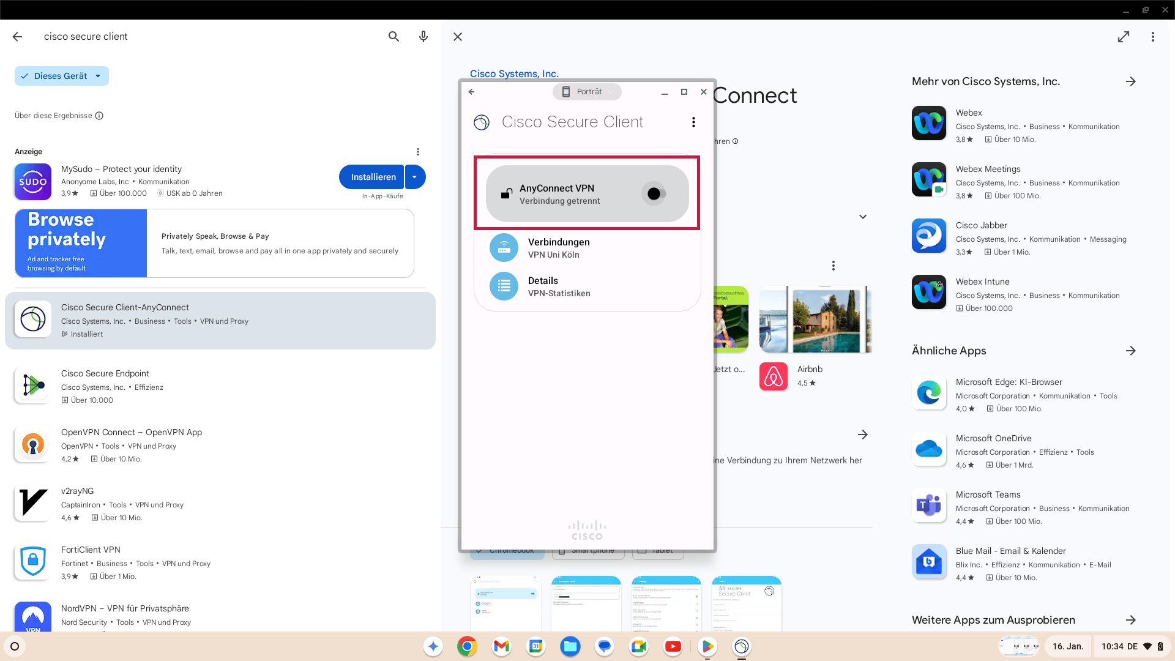The width and height of the screenshot is (1175, 661).
Task: Expand Ähnliche Apps arrow
Action: pyautogui.click(x=1131, y=351)
